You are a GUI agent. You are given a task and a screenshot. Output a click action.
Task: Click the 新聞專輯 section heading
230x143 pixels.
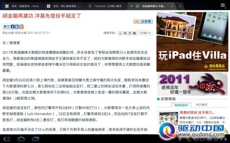click(168, 99)
